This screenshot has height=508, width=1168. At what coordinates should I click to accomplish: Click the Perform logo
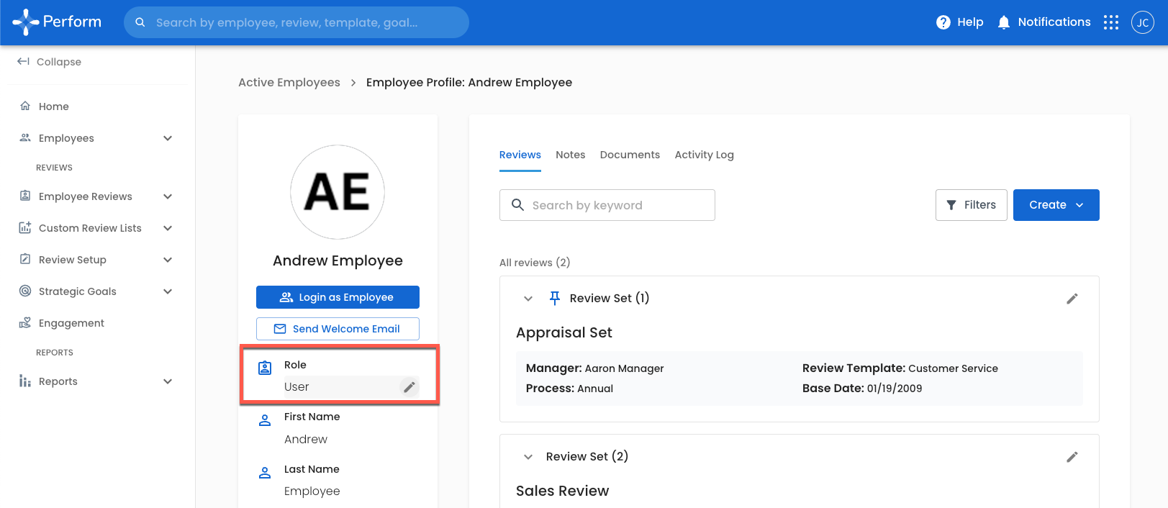click(57, 22)
